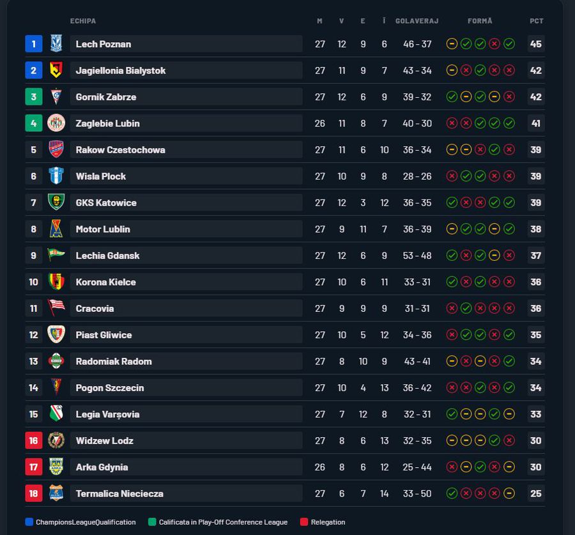
Task: Click the Zaglebie Lubin team badge
Action: click(56, 123)
